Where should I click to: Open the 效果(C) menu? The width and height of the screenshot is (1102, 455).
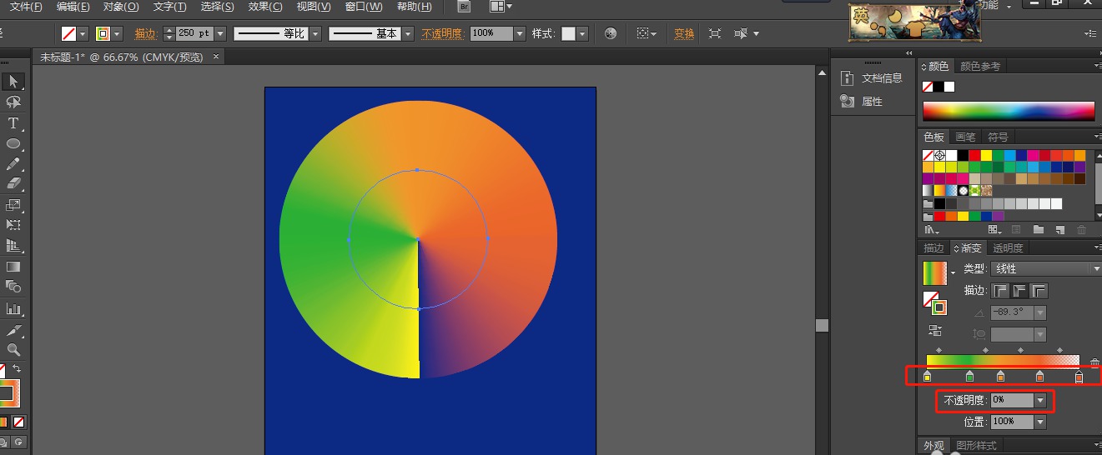tap(265, 7)
